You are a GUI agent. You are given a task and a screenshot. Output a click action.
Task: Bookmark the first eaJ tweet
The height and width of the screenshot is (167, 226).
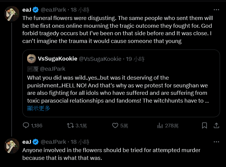(x=205, y=125)
